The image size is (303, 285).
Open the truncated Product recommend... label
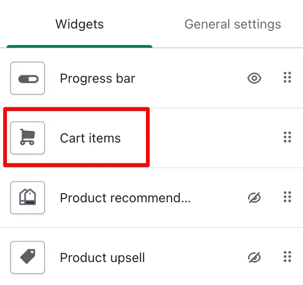125,198
